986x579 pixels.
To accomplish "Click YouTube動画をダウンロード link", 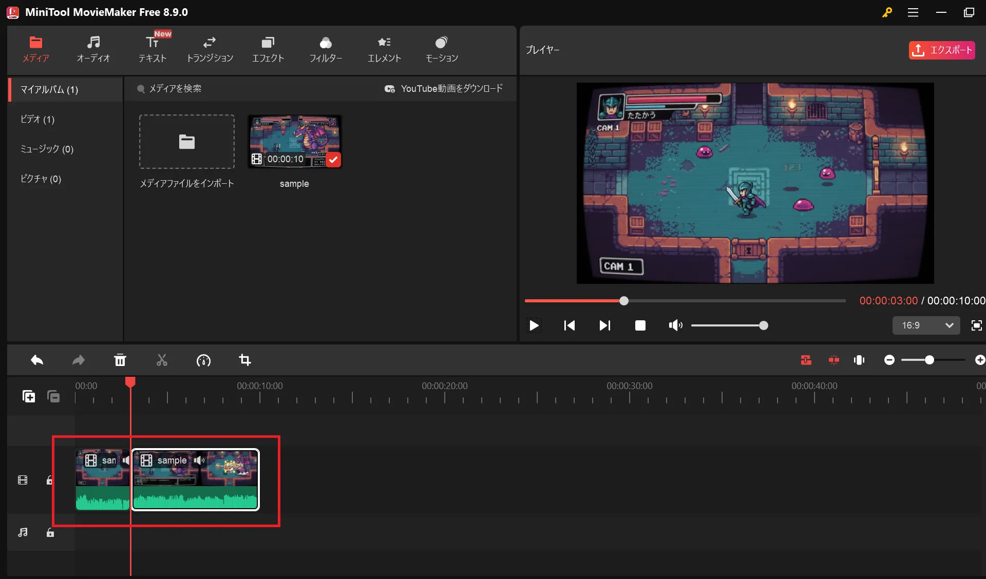I will point(444,89).
